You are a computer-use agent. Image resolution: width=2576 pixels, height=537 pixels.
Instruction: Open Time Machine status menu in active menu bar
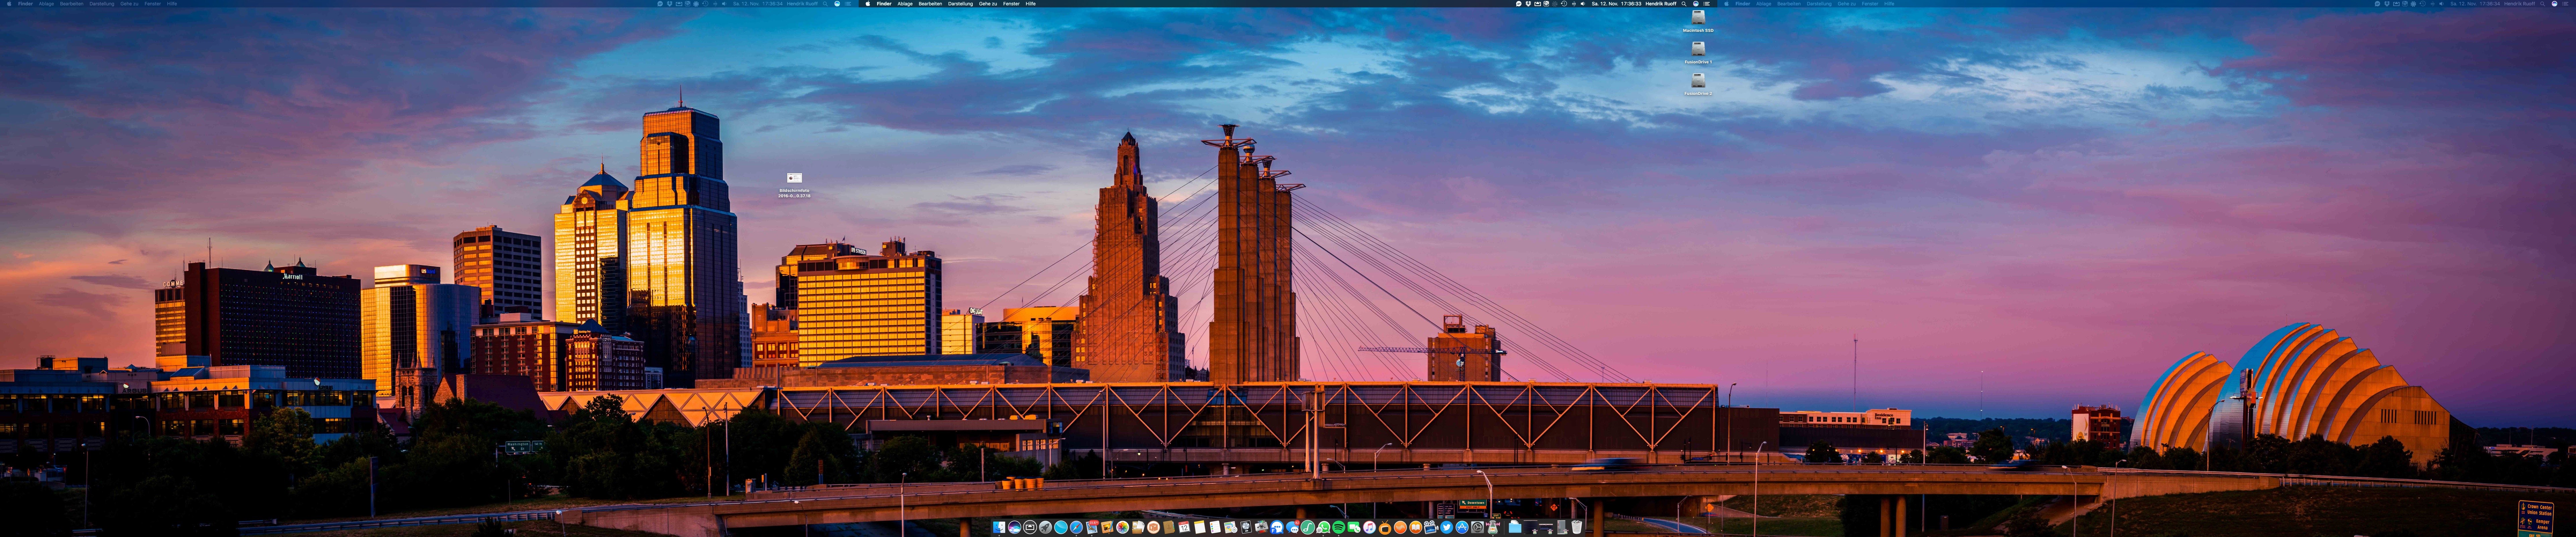click(x=1564, y=4)
